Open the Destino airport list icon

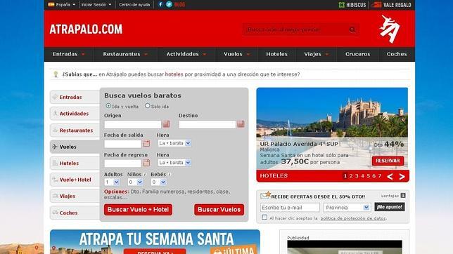coord(241,124)
